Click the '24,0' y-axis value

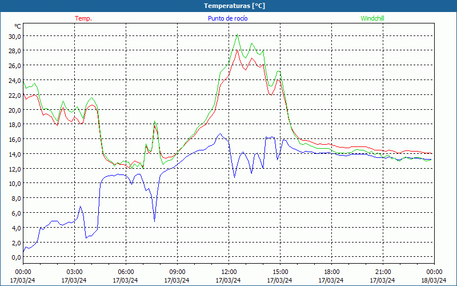tap(14, 81)
